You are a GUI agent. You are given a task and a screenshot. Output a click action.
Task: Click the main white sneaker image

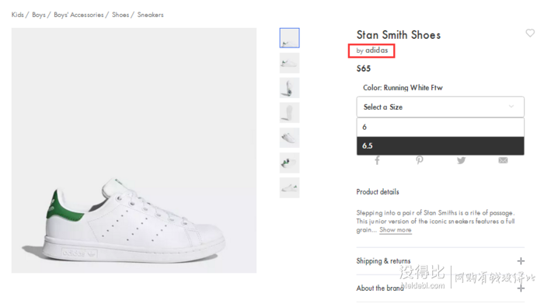[134, 150]
